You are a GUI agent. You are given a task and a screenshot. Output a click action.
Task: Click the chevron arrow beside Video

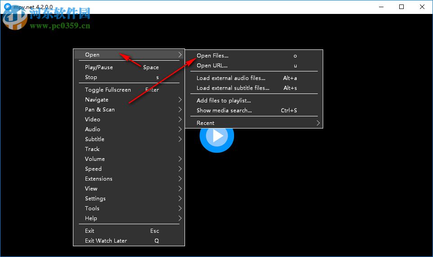tap(180, 120)
